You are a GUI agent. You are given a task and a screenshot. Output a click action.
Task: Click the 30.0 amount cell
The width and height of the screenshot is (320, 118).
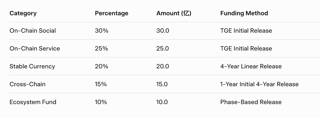pos(163,31)
